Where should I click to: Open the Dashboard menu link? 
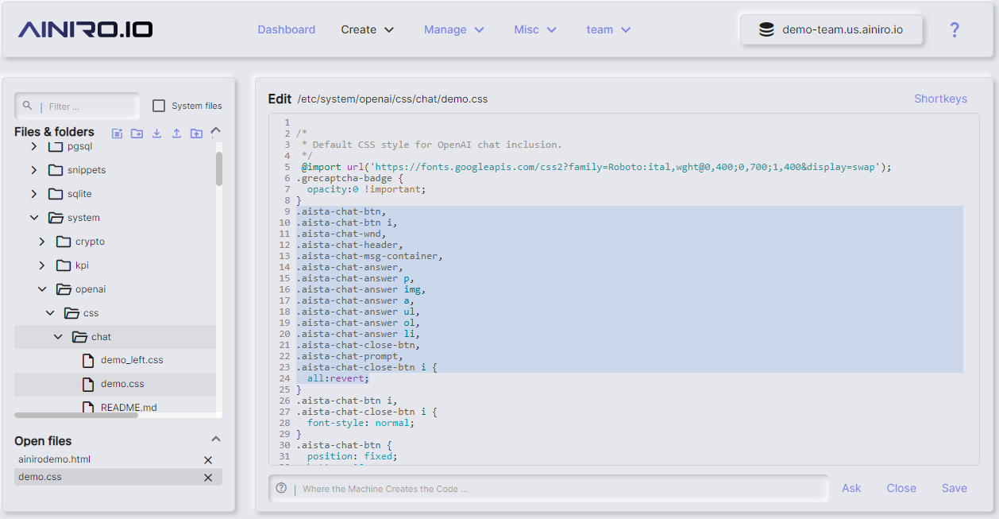[x=286, y=29]
